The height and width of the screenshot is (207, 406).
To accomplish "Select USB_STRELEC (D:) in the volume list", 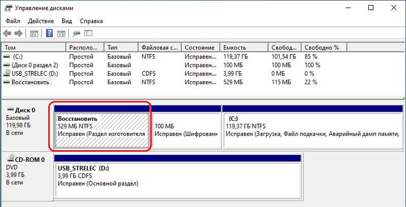I will click(x=35, y=74).
